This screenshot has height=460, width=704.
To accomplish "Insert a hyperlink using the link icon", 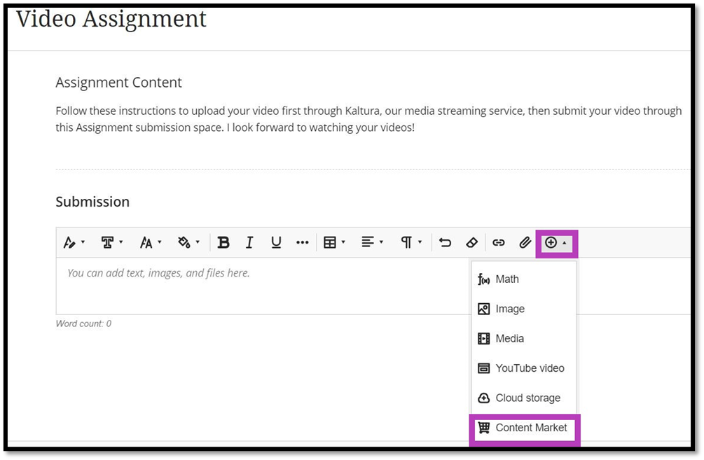I will 499,242.
